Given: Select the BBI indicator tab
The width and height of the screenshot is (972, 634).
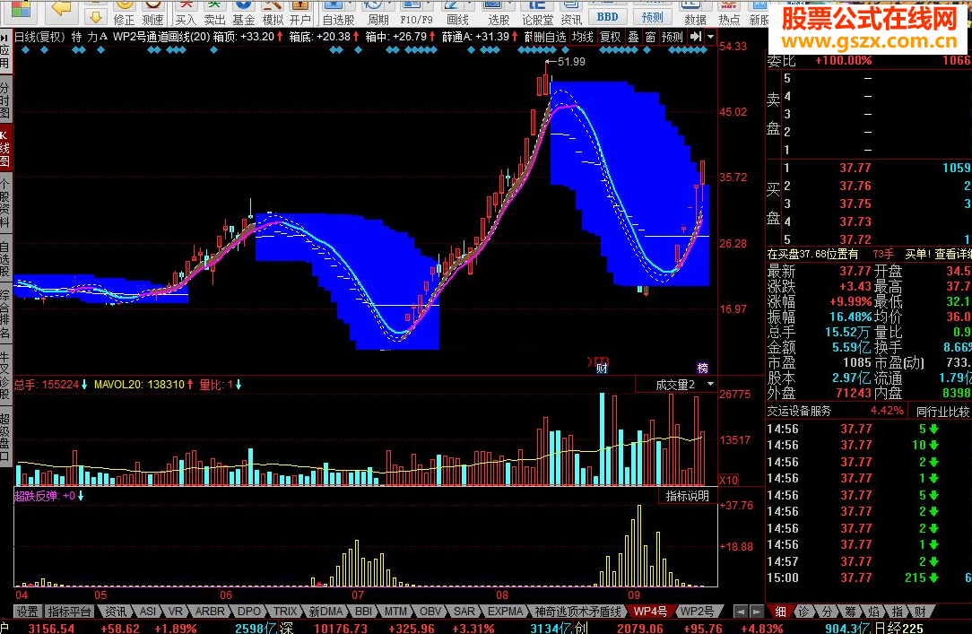Looking at the screenshot, I should [363, 612].
